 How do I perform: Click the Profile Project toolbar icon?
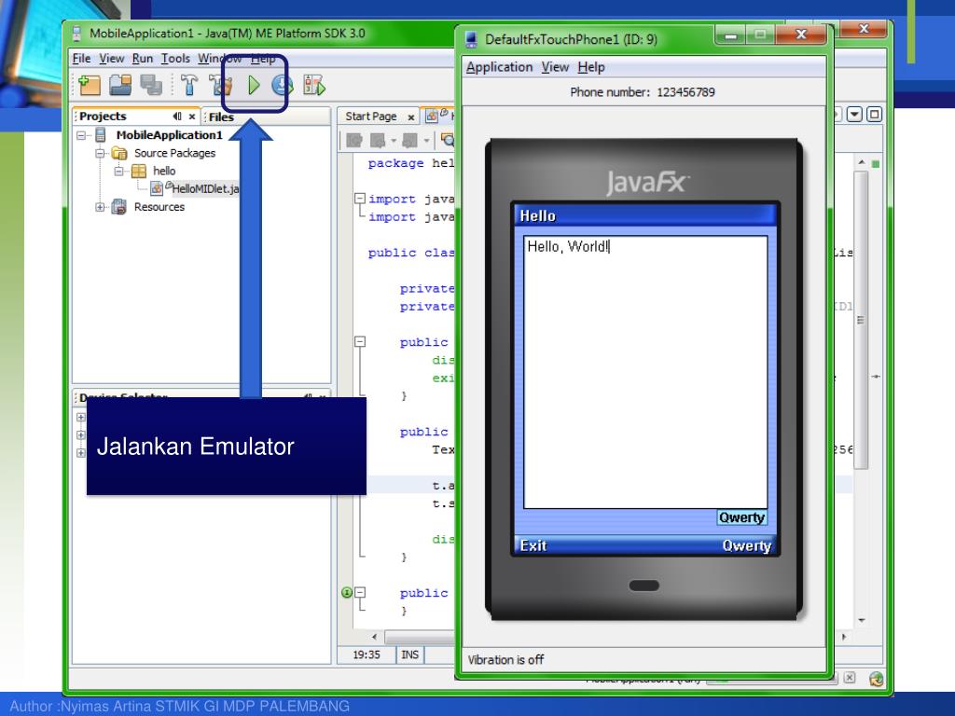[x=313, y=85]
